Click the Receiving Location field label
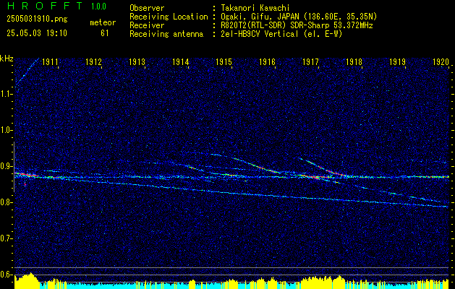This screenshot has height=289, width=455. click(169, 17)
